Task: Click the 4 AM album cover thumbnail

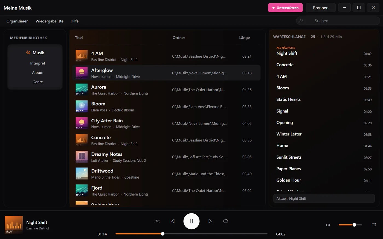Action: [x=82, y=56]
